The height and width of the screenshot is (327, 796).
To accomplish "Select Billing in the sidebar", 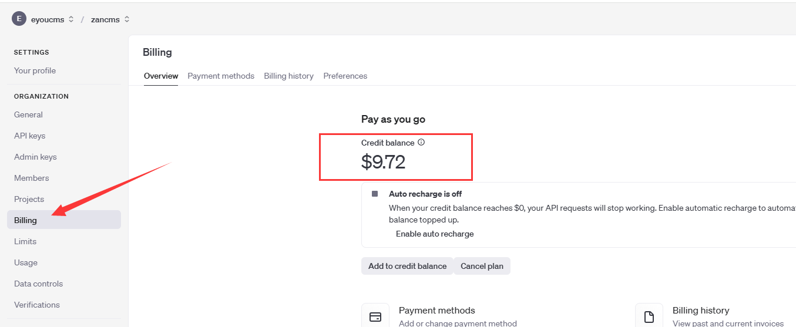I will (25, 220).
